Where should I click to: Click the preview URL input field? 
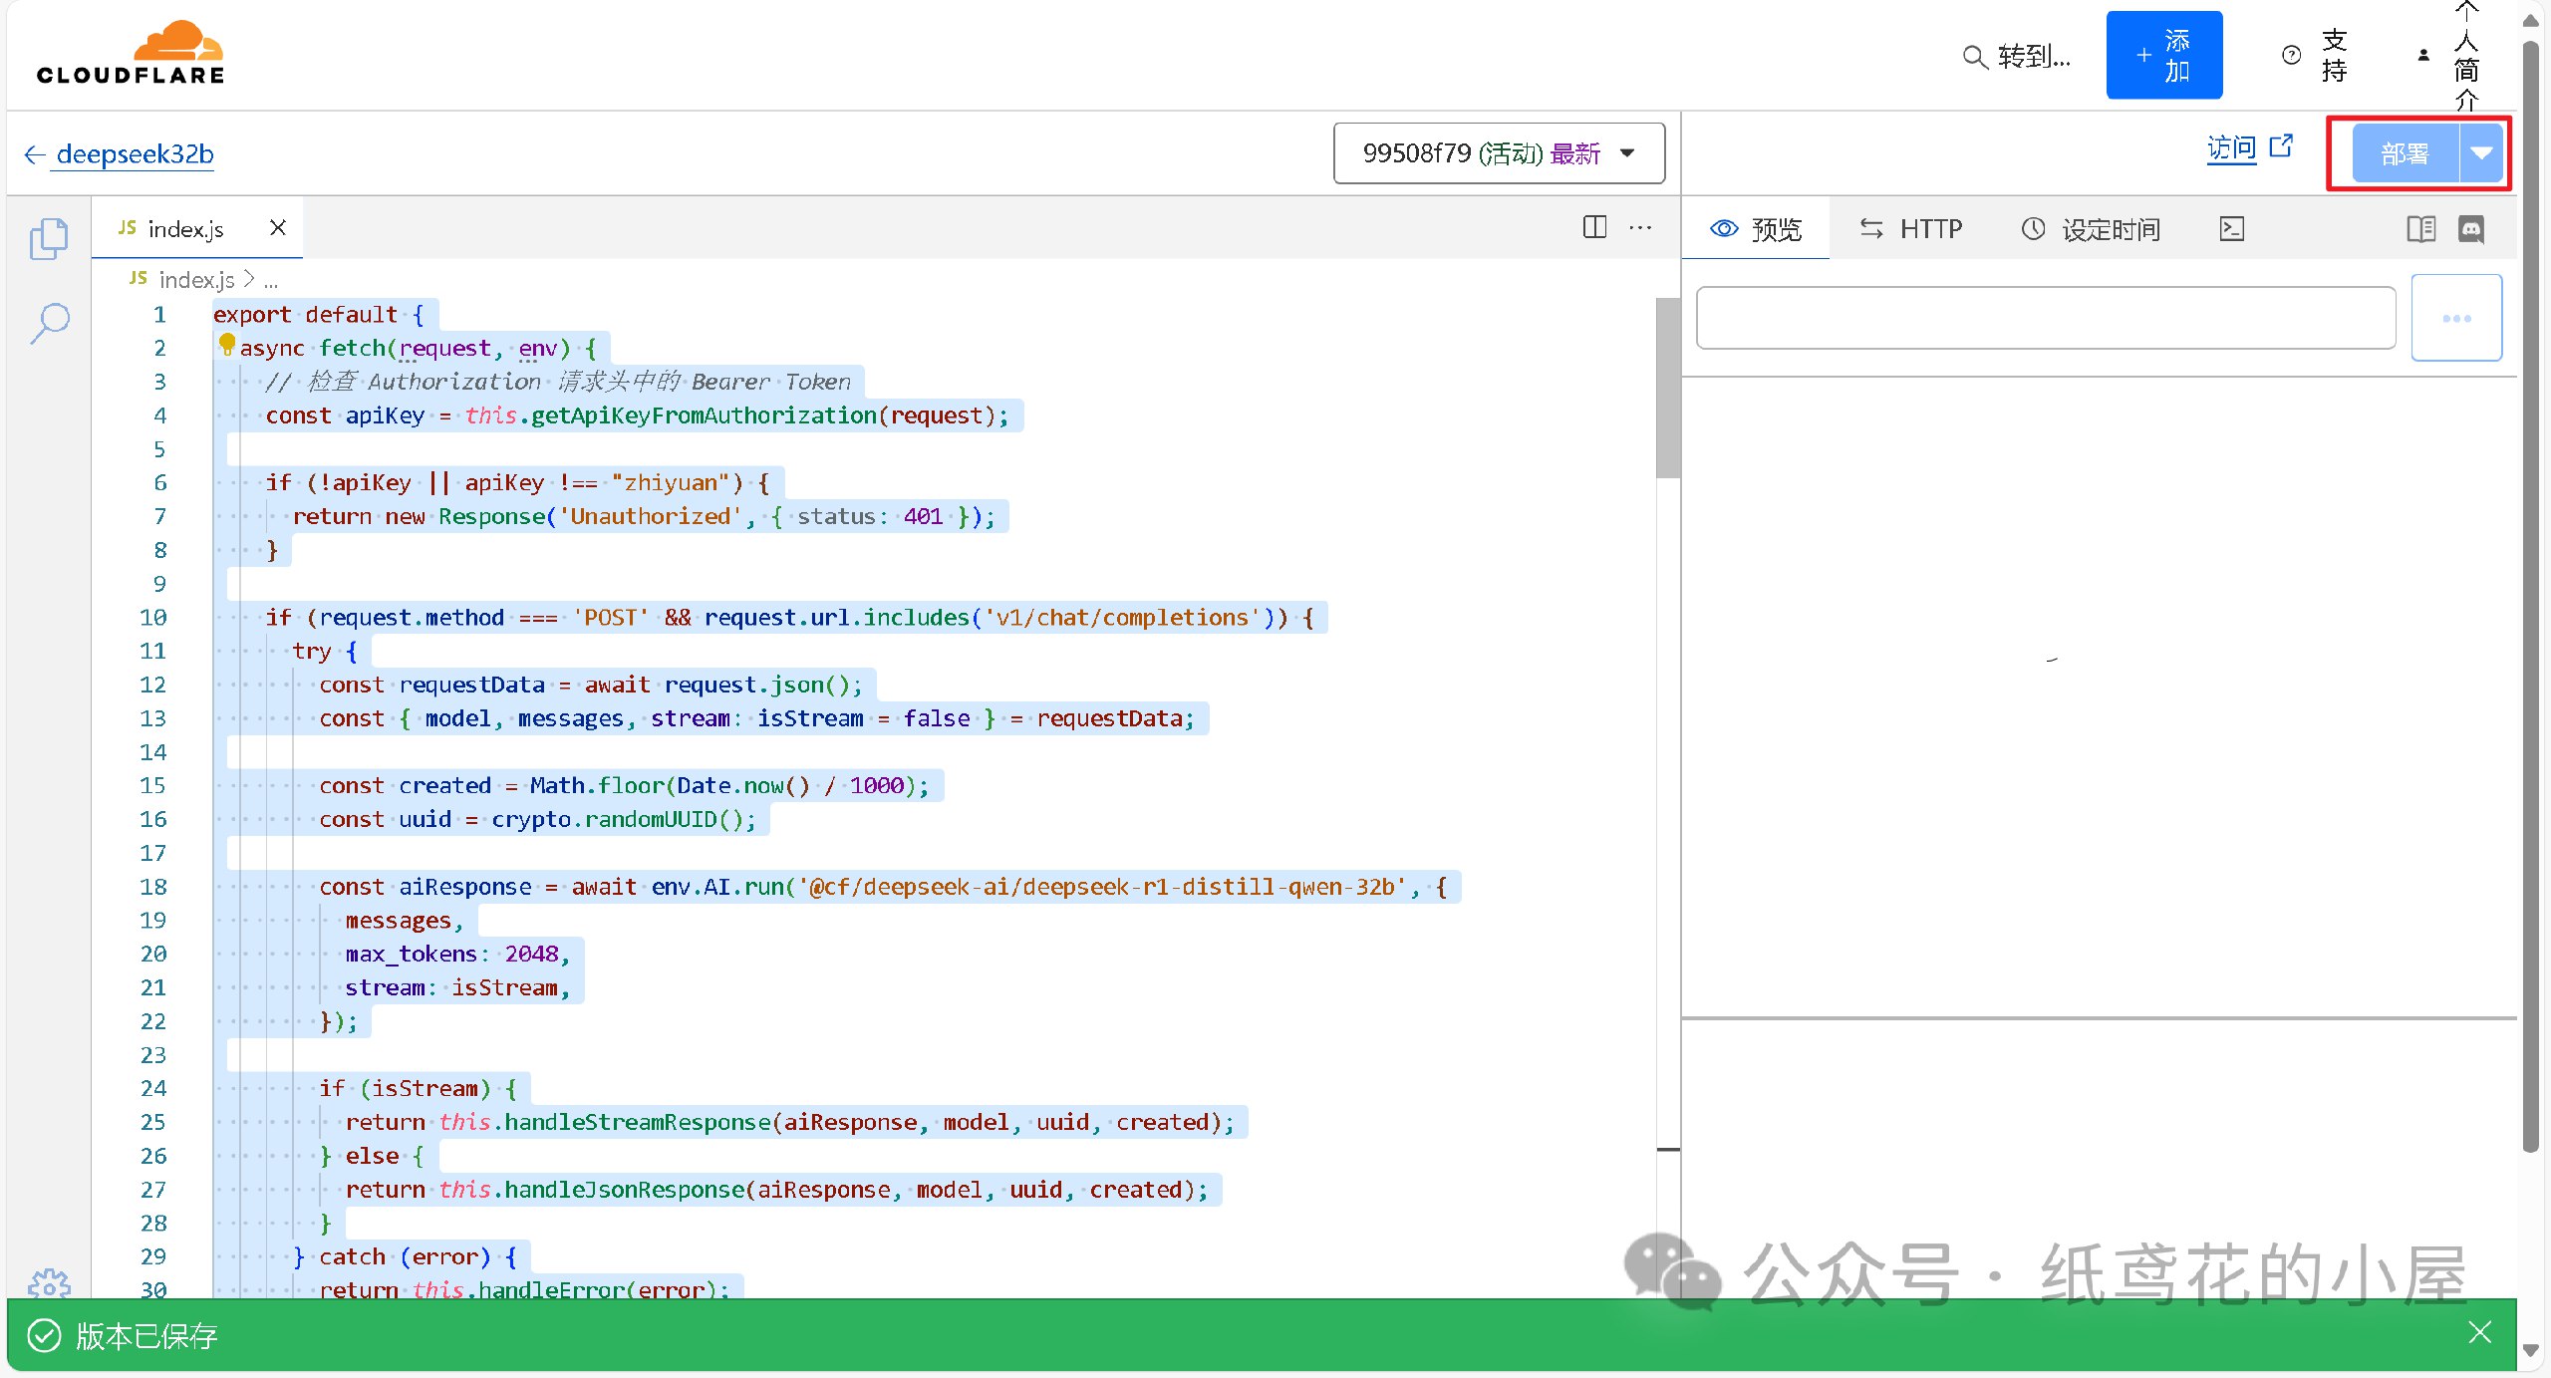pyautogui.click(x=2046, y=318)
